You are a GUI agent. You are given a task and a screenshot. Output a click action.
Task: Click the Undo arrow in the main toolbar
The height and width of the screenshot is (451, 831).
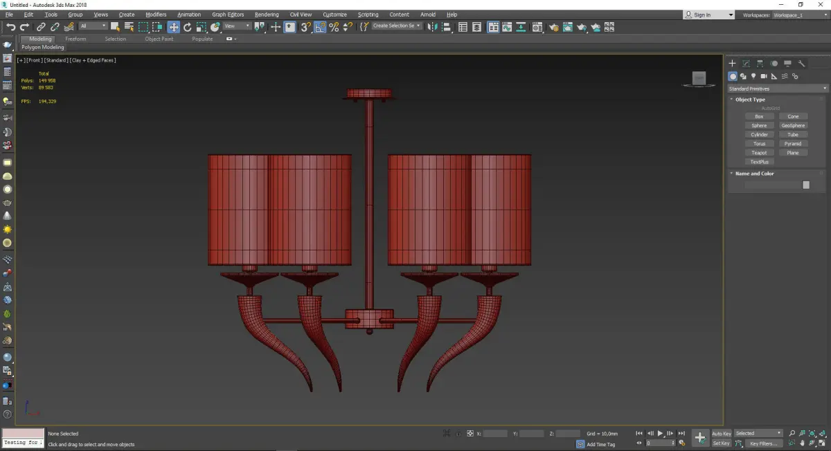point(10,27)
